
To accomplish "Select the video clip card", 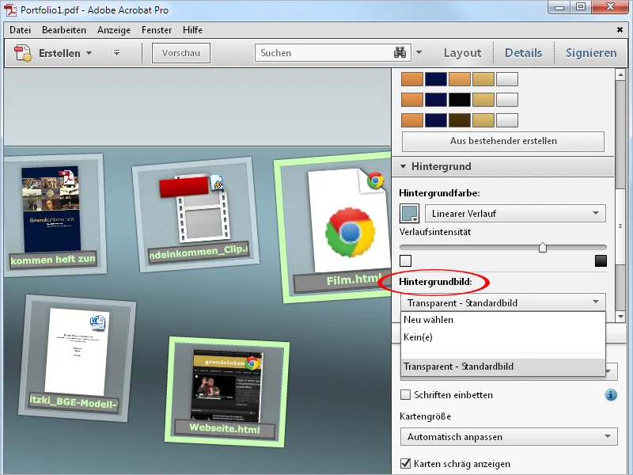I will coord(195,214).
